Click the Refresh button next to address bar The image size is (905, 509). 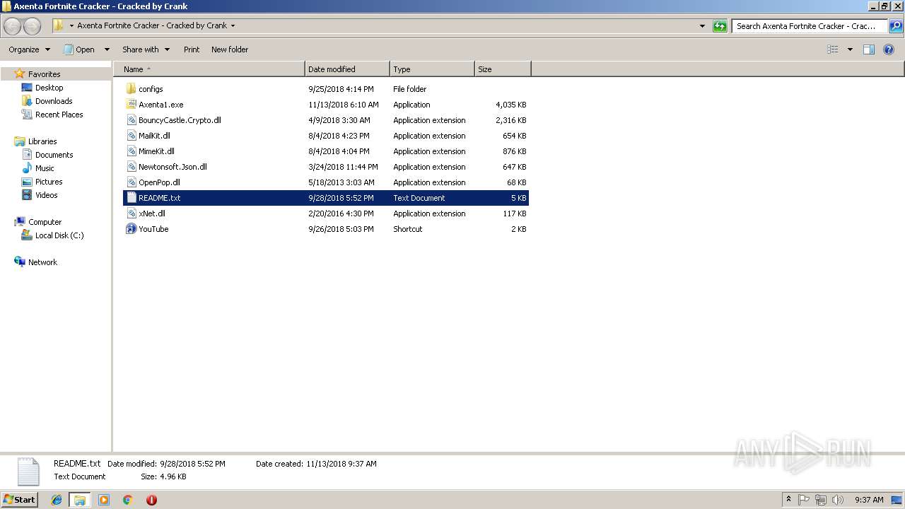[x=720, y=26]
